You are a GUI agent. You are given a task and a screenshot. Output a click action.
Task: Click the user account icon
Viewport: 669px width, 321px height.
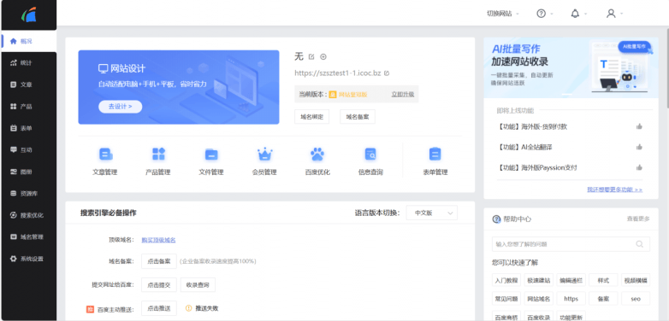click(x=611, y=14)
